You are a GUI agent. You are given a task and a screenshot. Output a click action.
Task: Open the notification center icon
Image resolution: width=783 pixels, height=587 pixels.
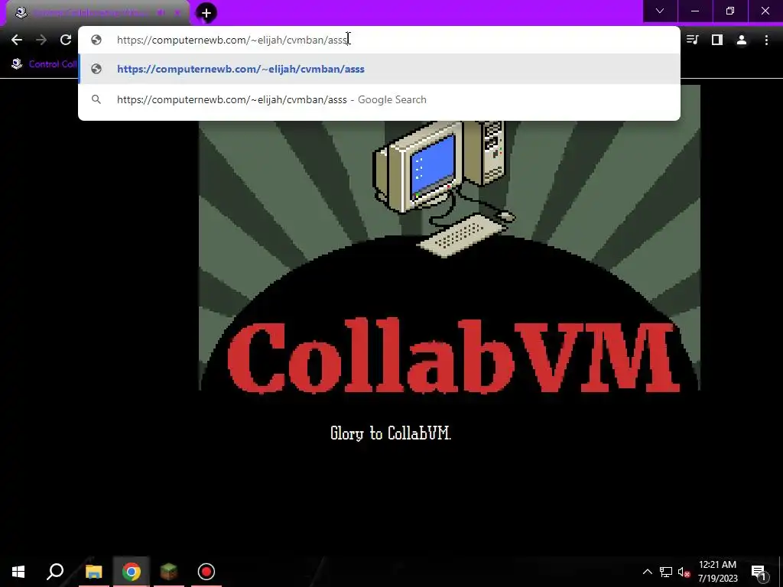tap(759, 572)
